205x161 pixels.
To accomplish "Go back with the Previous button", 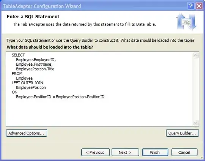I will 95,152.
